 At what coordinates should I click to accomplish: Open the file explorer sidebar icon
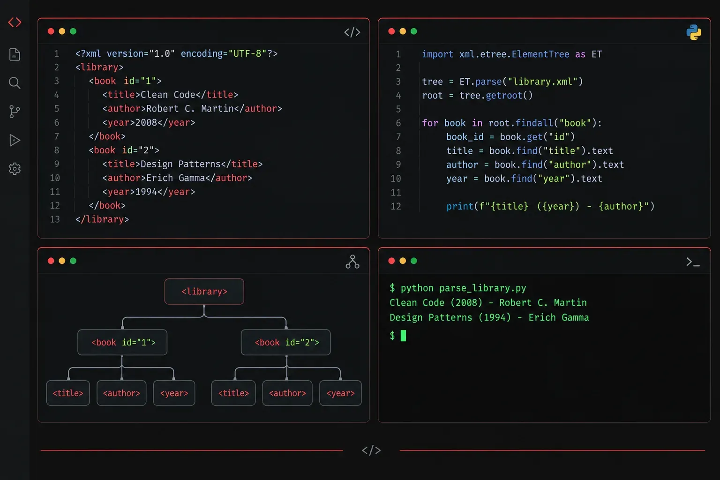pyautogui.click(x=15, y=54)
